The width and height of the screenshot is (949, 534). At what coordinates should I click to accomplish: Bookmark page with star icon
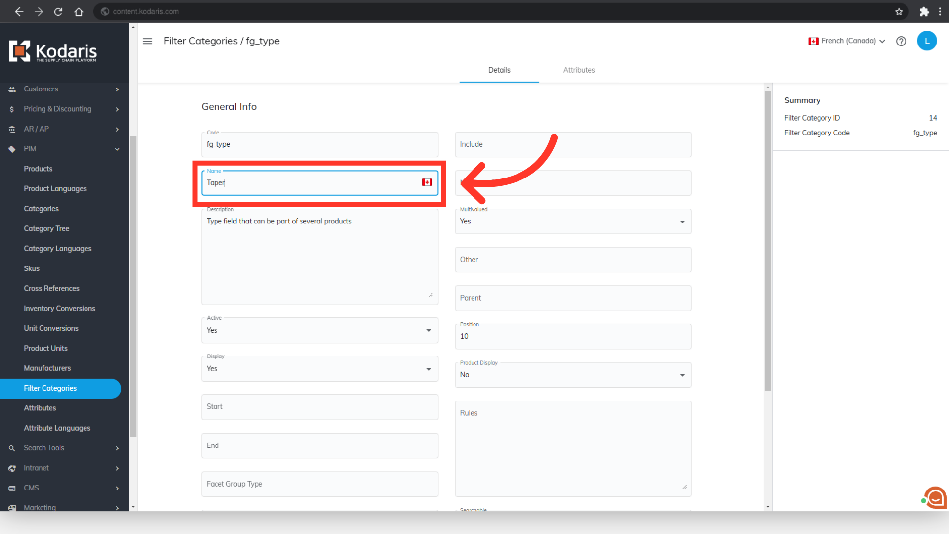click(899, 11)
